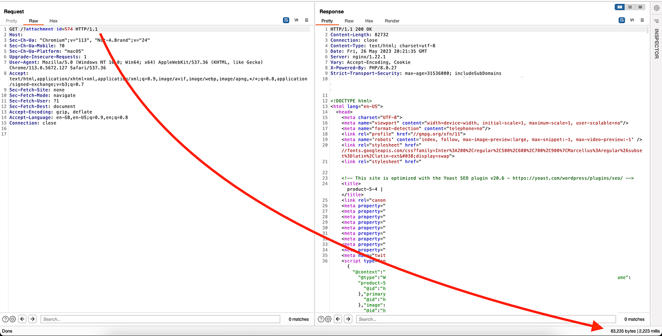The height and width of the screenshot is (336, 662).
Task: Switch Request view to Pretty tab
Action: pos(12,21)
